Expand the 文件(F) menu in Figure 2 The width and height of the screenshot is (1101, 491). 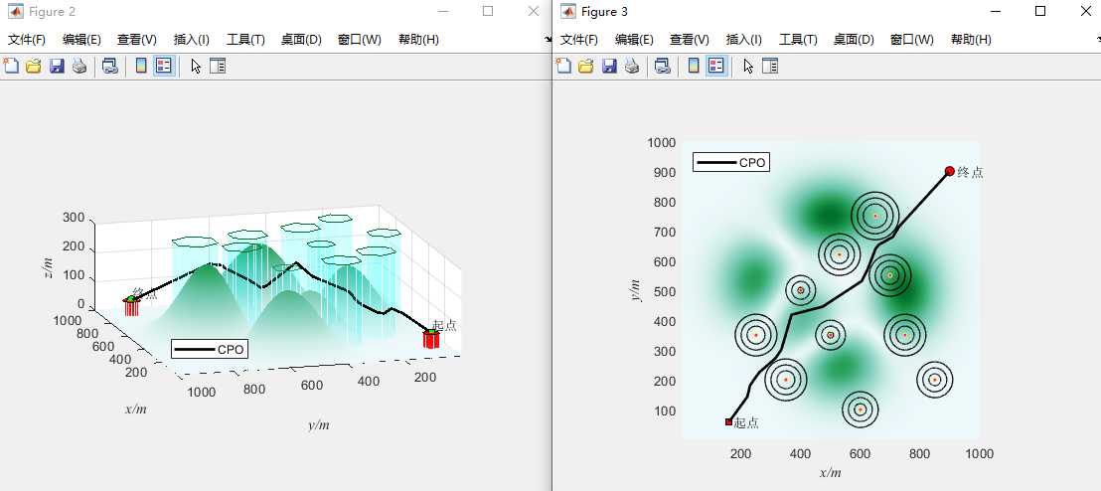pyautogui.click(x=27, y=40)
